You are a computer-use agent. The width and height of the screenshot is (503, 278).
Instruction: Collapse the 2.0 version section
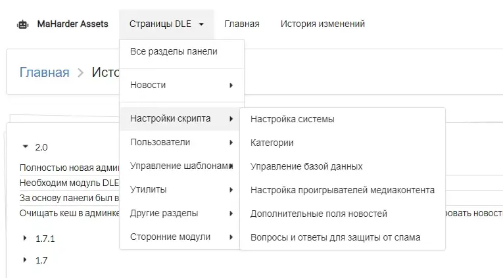coord(26,147)
